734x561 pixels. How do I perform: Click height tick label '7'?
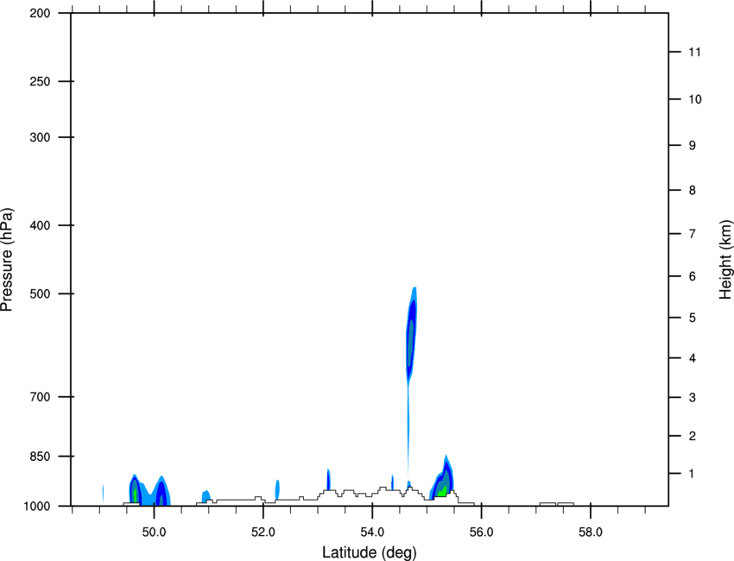(693, 234)
